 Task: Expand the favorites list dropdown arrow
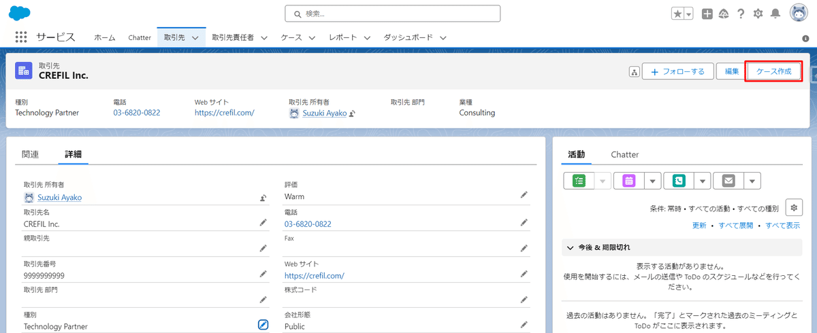point(688,14)
